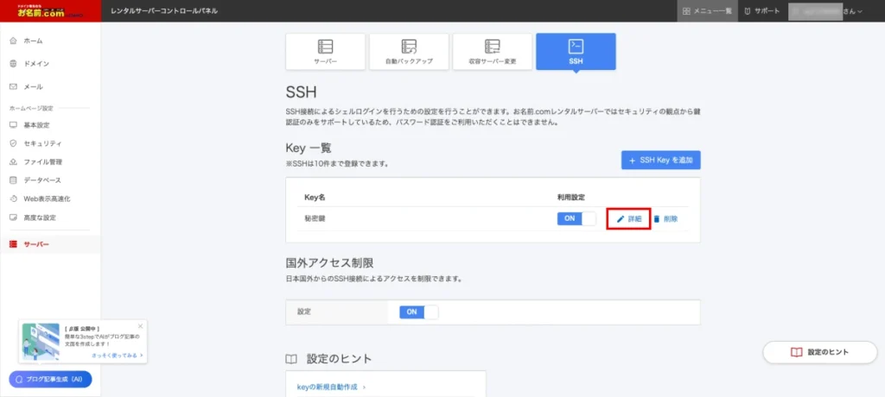The width and height of the screenshot is (885, 397).
Task: Click the pencil icon for key details
Action: (620, 219)
